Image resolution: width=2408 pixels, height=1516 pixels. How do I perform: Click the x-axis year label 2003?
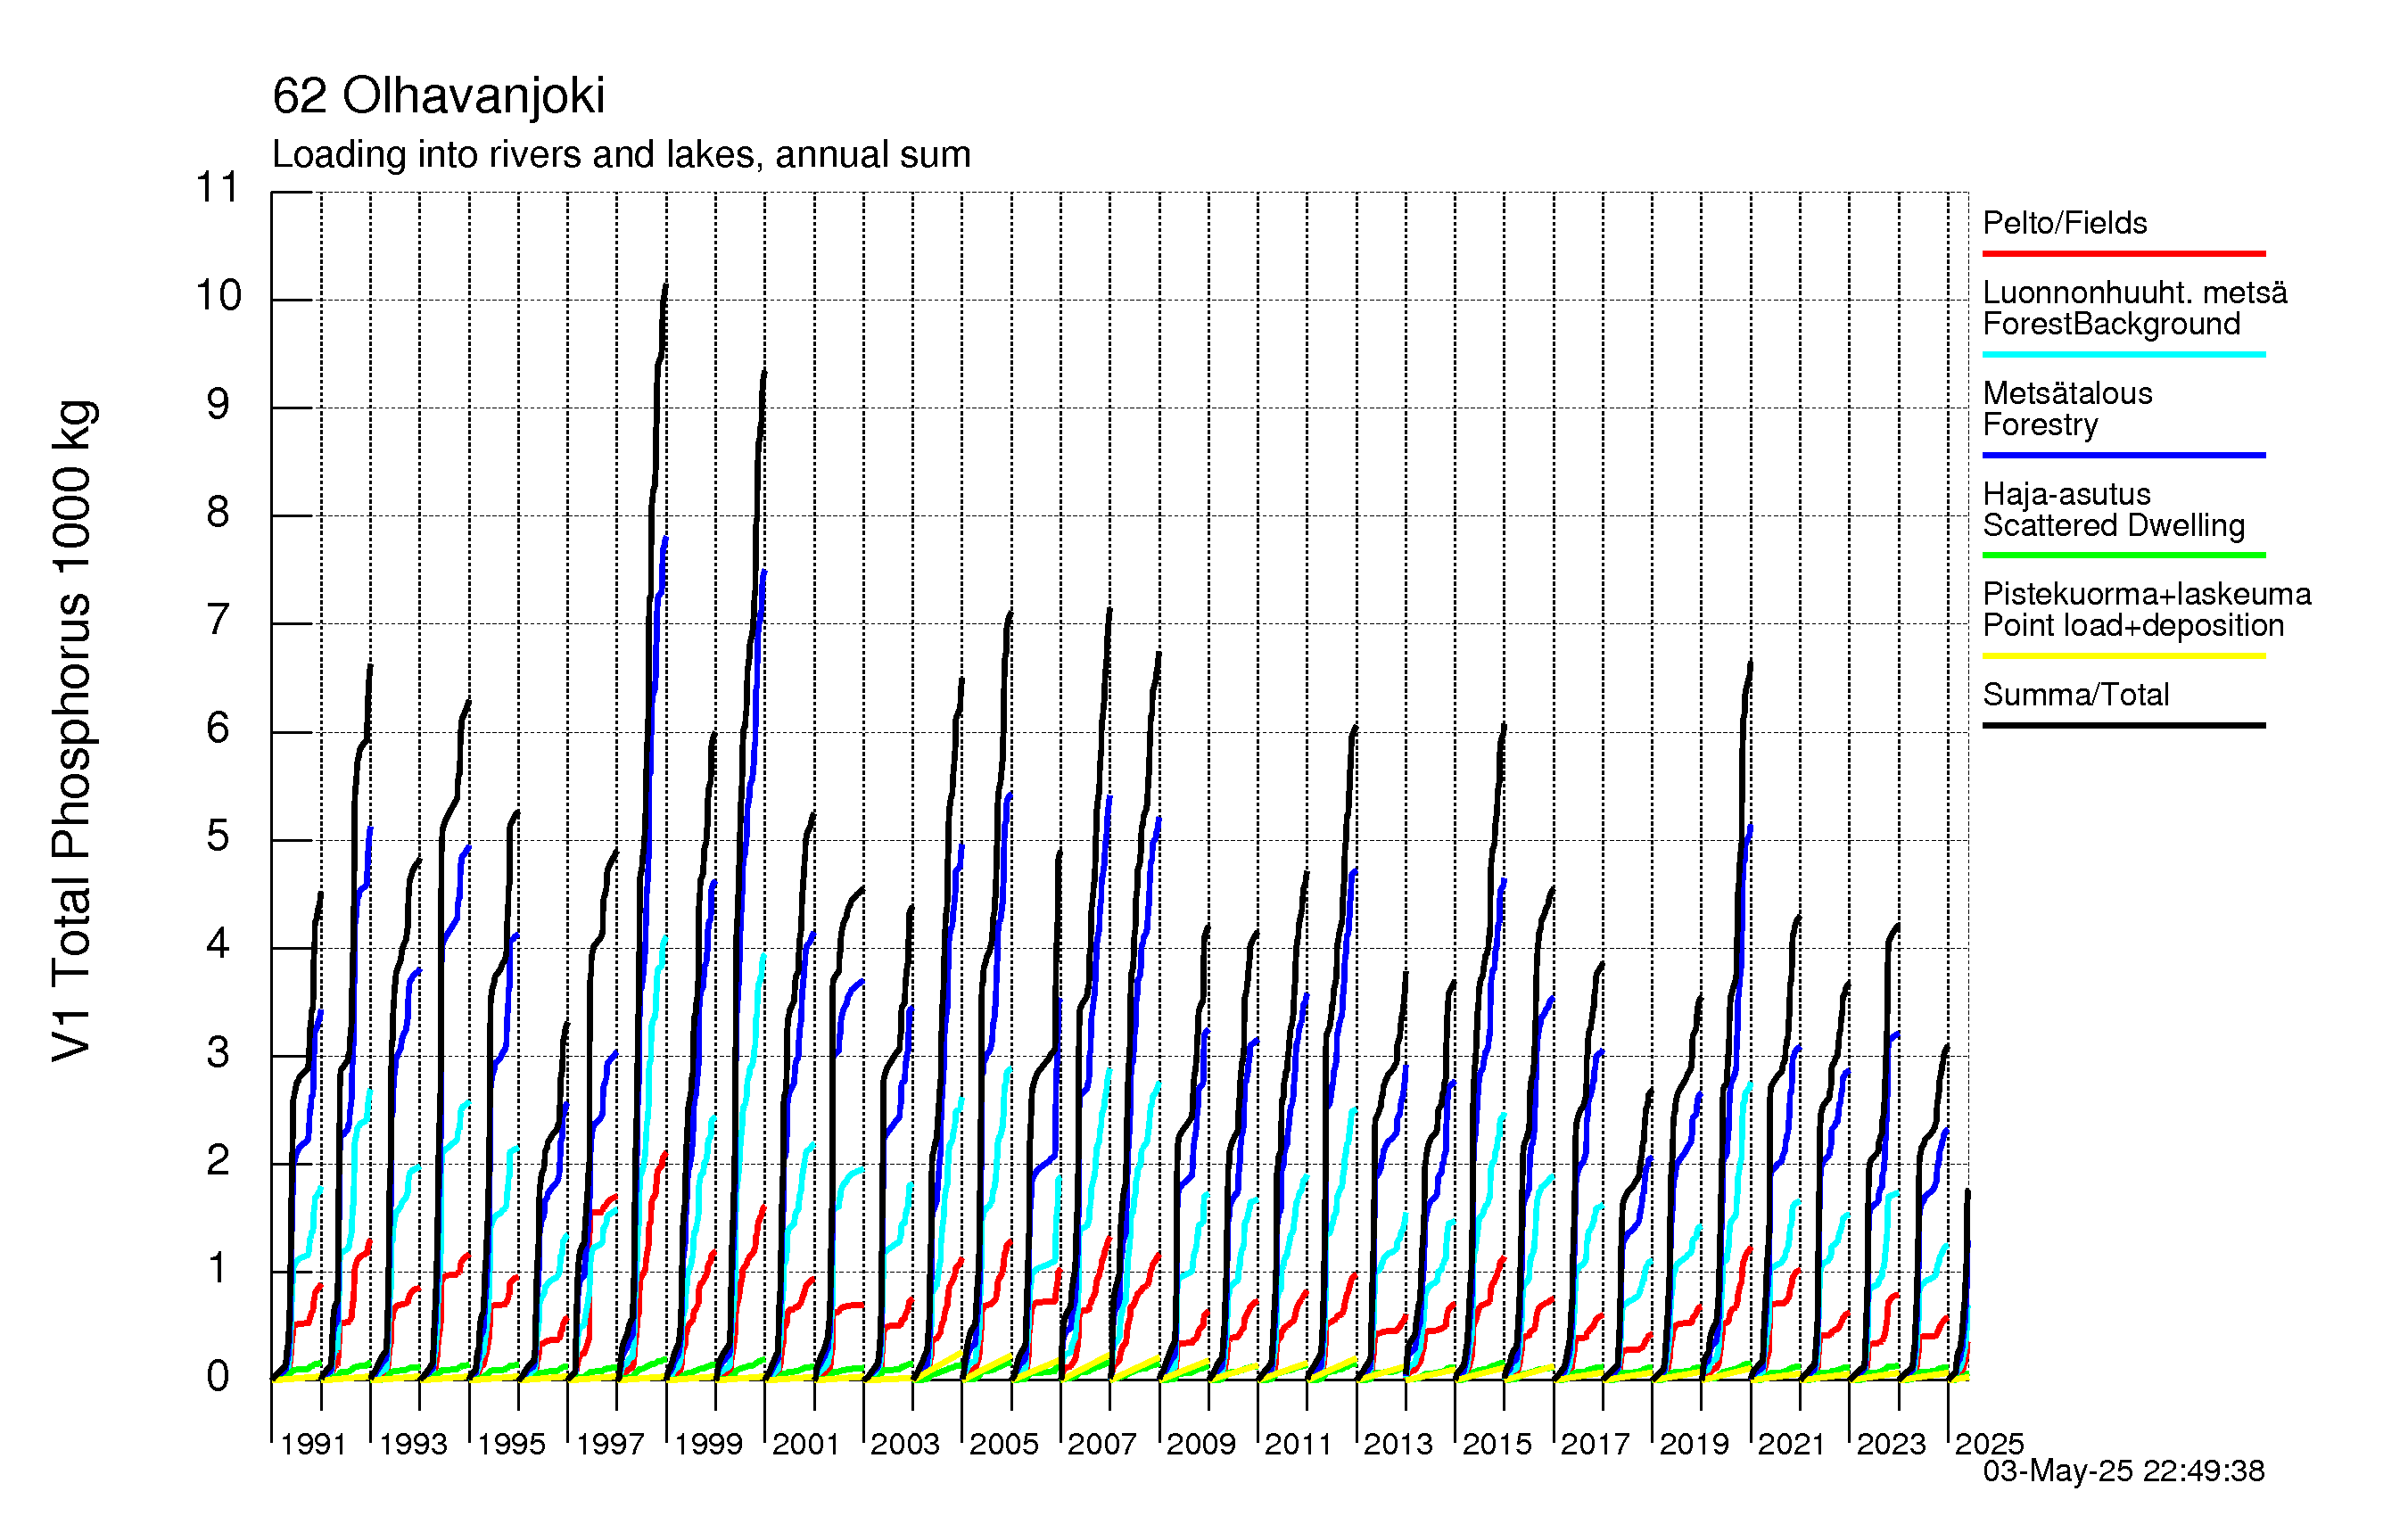pos(905,1444)
